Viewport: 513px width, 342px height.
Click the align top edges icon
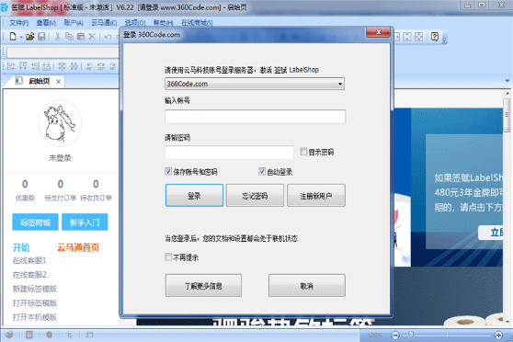pyautogui.click(x=23, y=66)
